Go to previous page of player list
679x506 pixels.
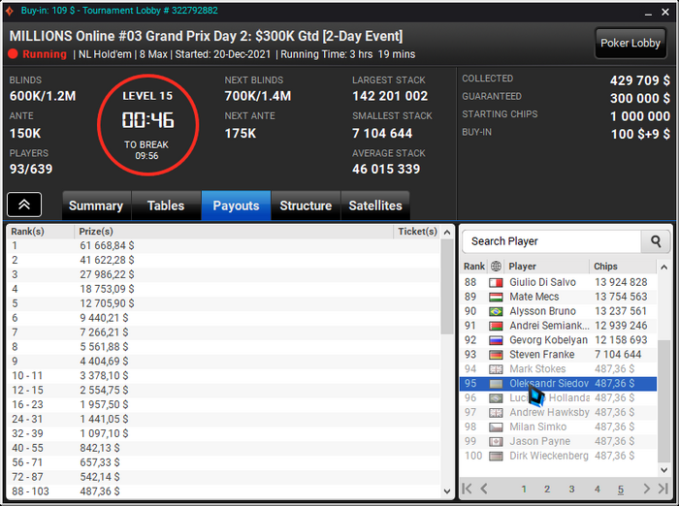click(x=484, y=489)
